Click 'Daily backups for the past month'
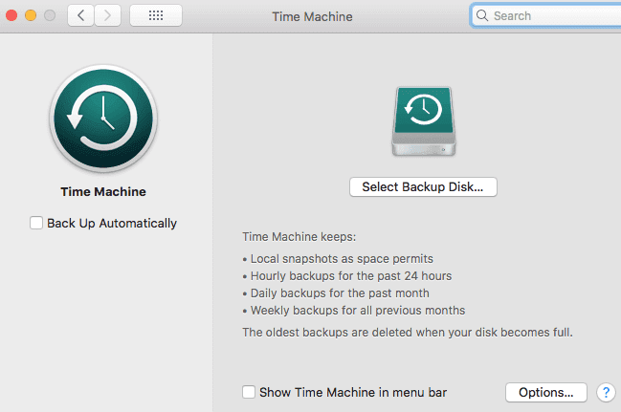 point(340,293)
